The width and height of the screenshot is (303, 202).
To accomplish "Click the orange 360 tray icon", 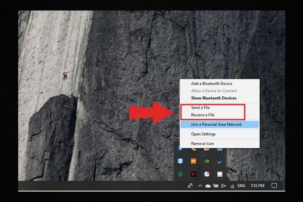I will [x=194, y=161].
